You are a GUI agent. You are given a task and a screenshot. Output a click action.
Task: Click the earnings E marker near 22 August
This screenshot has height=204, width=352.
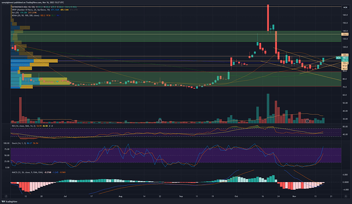click(x=160, y=121)
